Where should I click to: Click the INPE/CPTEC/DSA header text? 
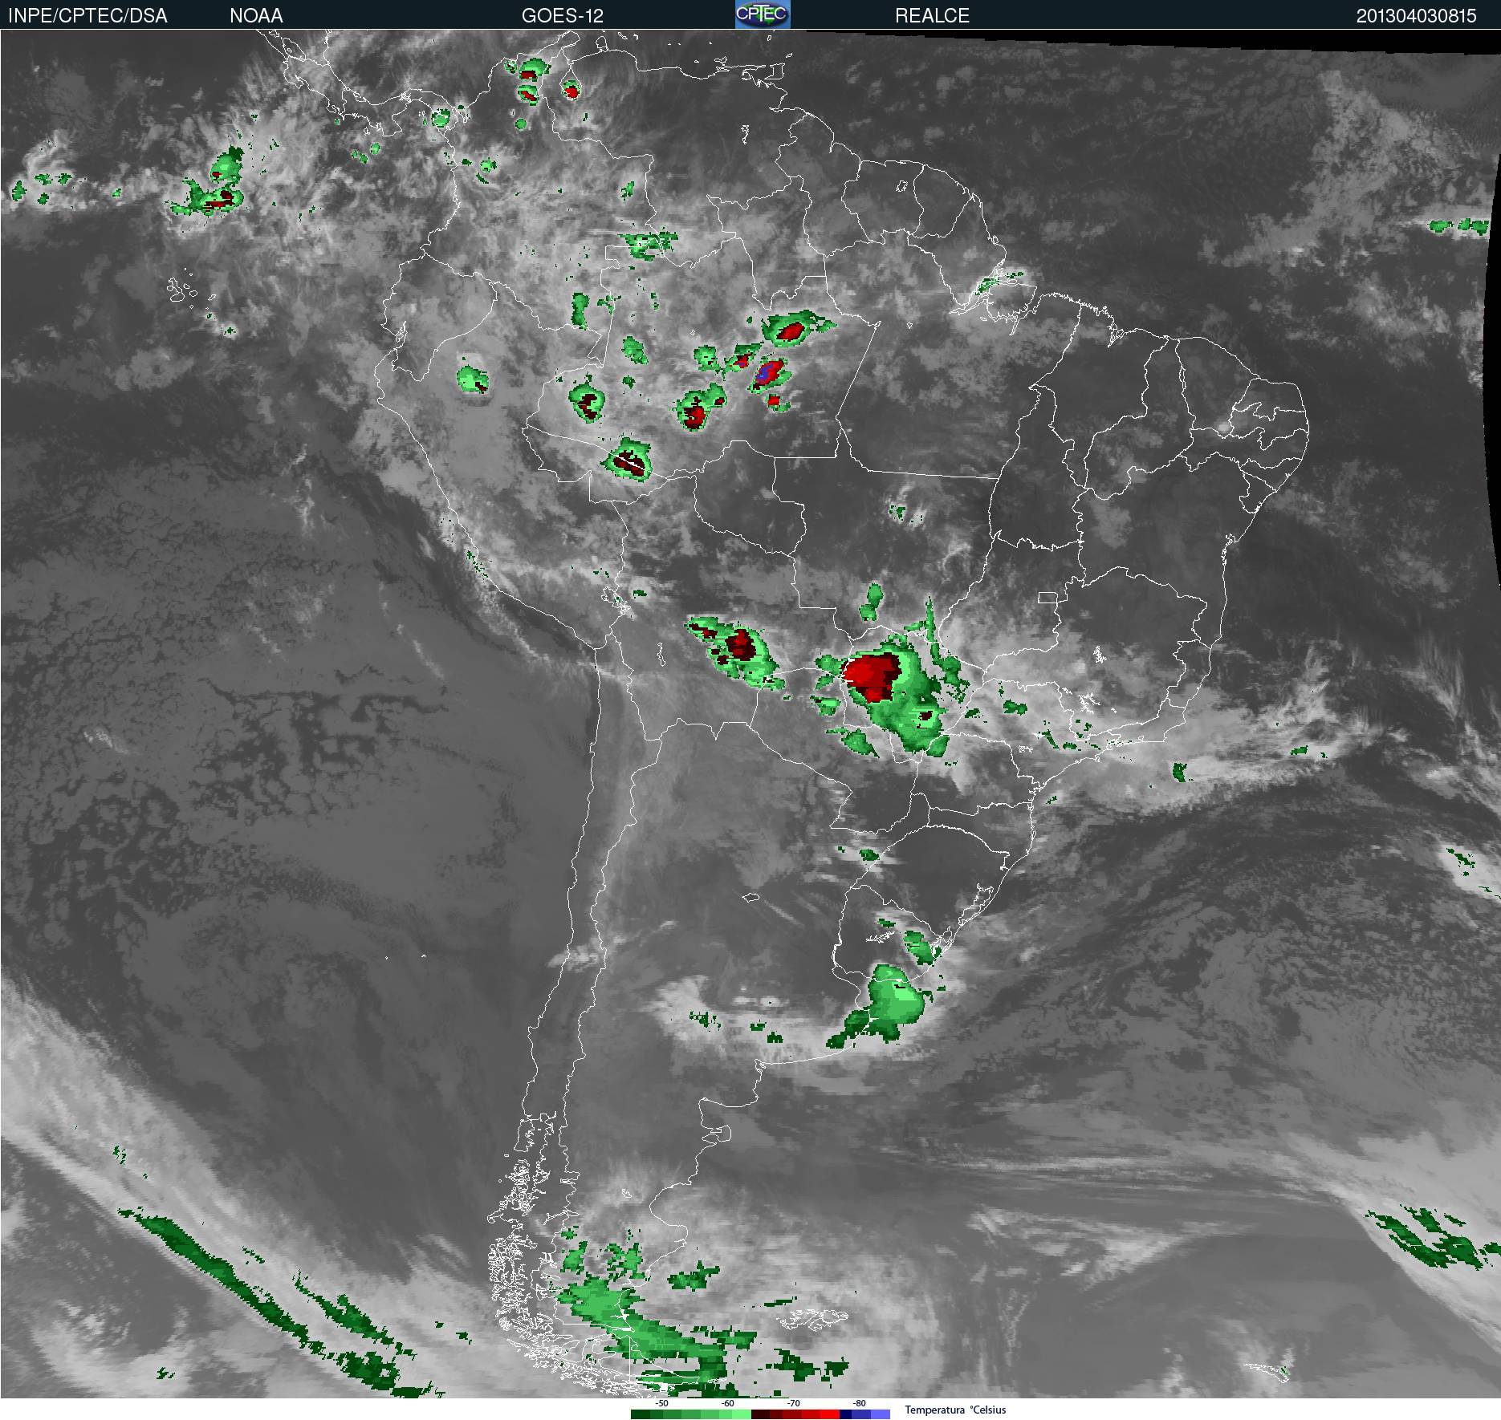tap(87, 16)
